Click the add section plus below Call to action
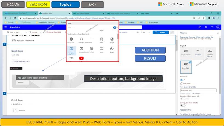This screenshot has height=126, width=224. point(5,93)
